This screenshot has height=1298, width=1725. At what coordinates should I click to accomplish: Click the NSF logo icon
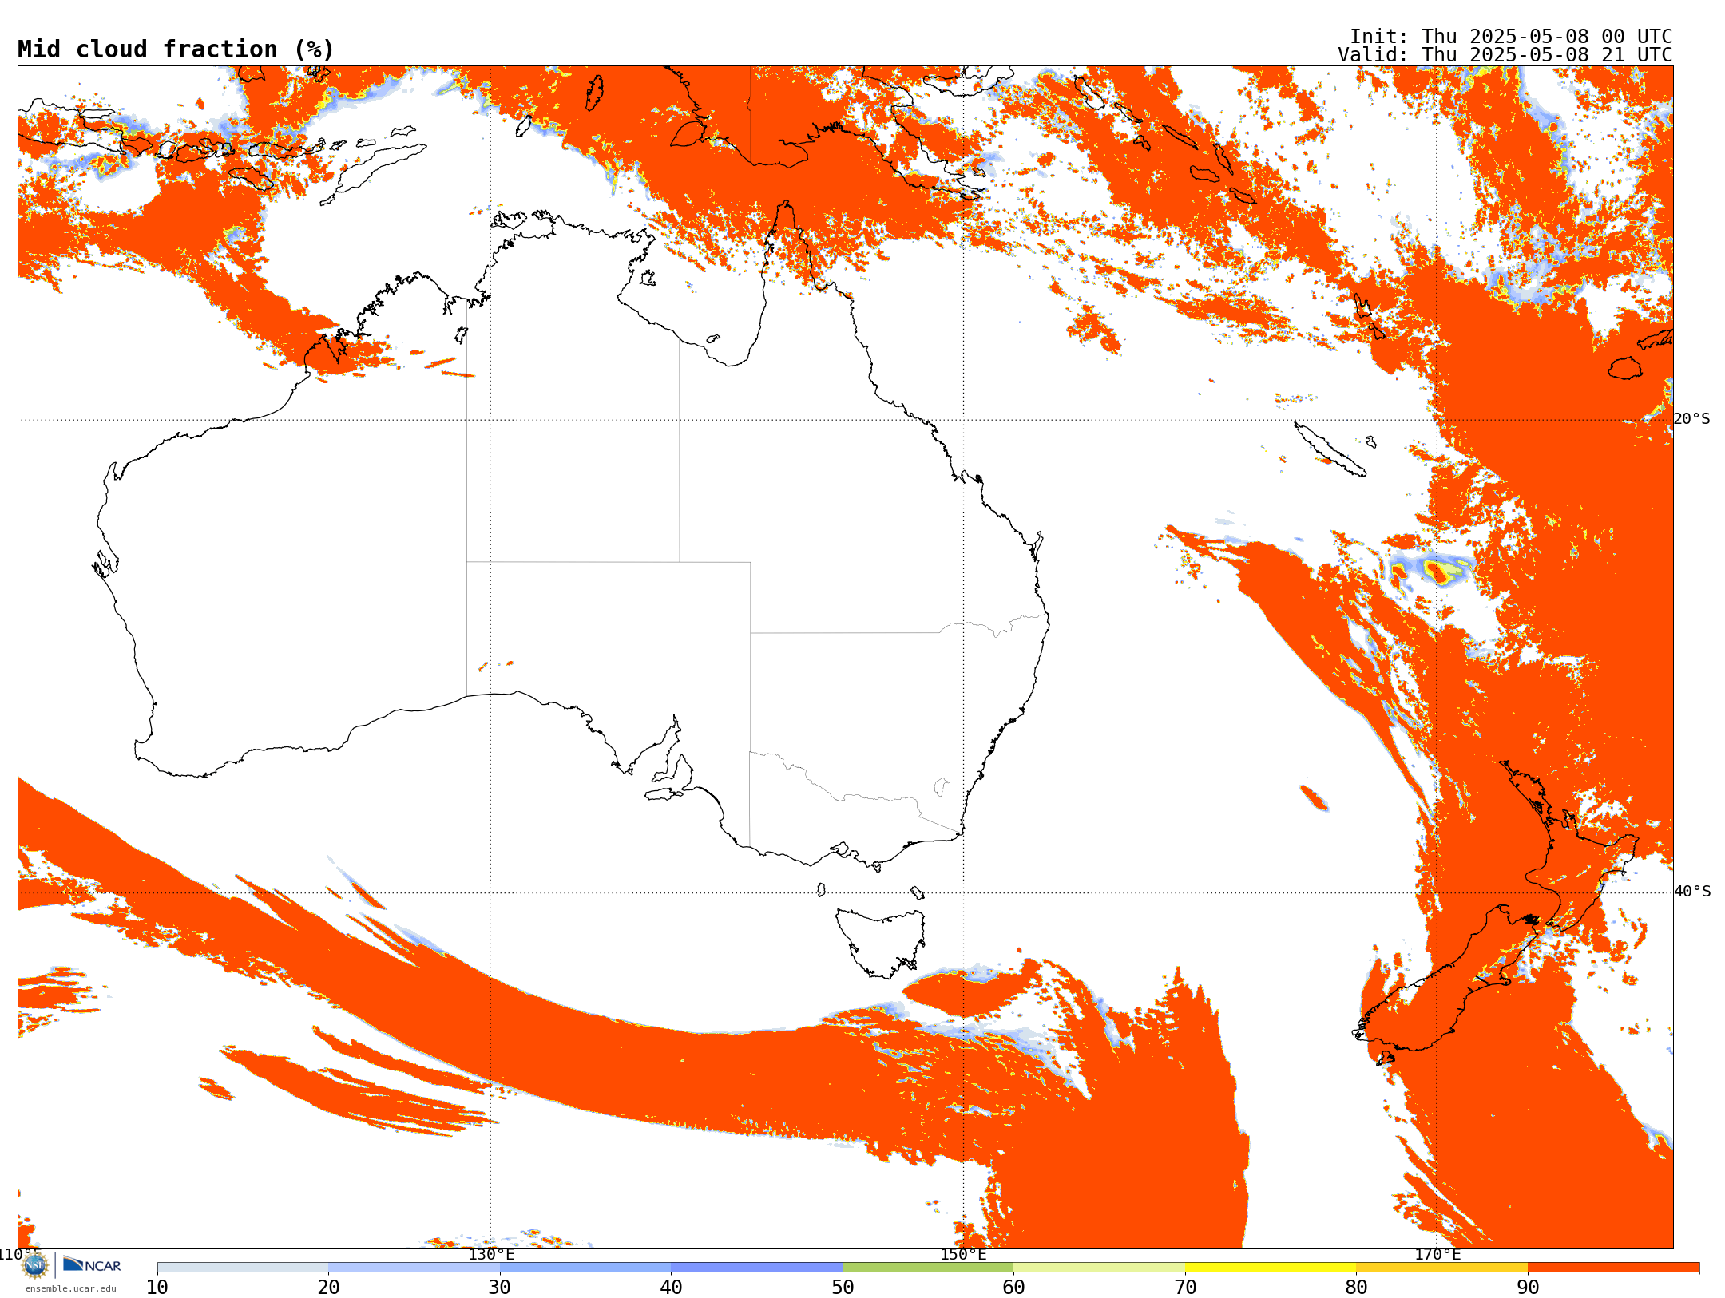[x=35, y=1264]
